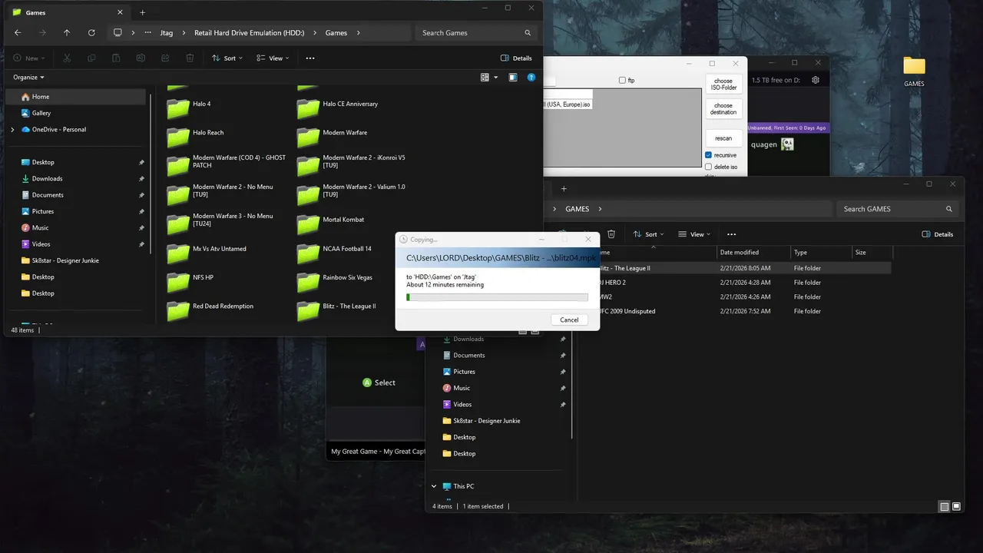This screenshot has width=983, height=553.
Task: Add a new tab in Games explorer window
Action: (142, 12)
